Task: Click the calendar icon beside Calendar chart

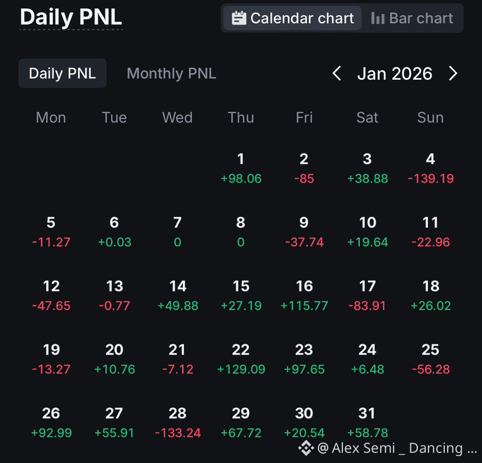Action: tap(239, 18)
